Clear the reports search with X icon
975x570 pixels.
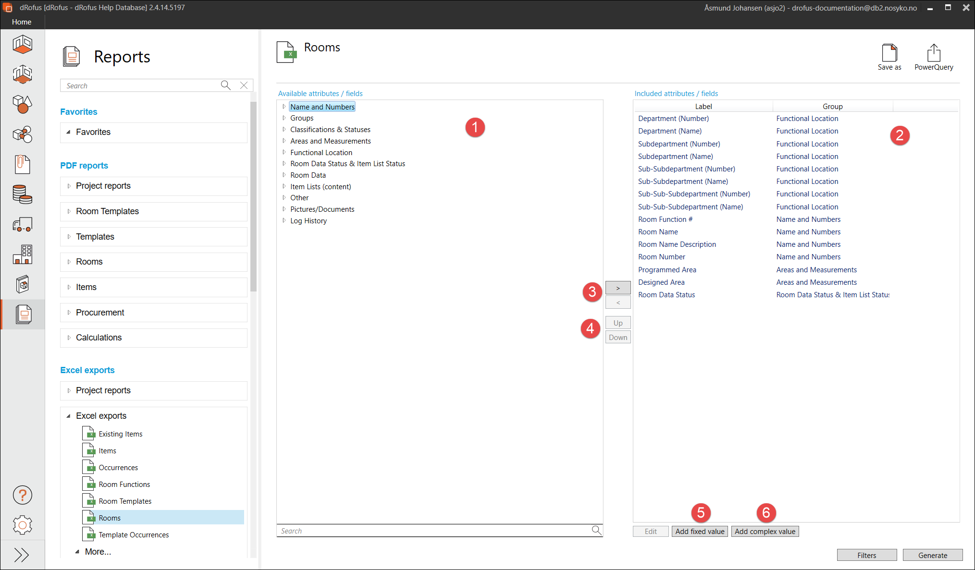[x=244, y=85]
